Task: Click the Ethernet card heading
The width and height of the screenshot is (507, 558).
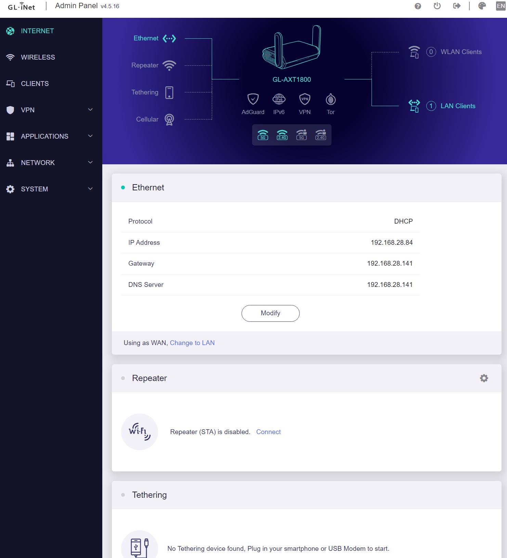Action: [x=148, y=188]
